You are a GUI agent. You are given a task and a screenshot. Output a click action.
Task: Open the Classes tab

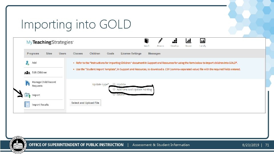78,54
